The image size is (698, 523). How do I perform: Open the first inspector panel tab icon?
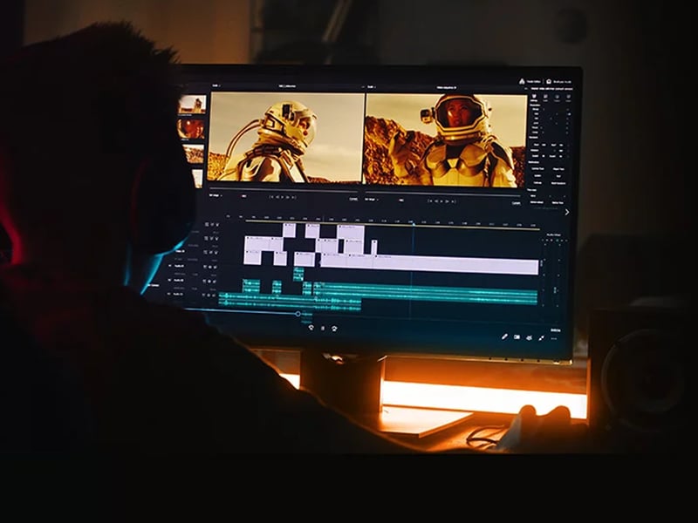pyautogui.click(x=534, y=98)
